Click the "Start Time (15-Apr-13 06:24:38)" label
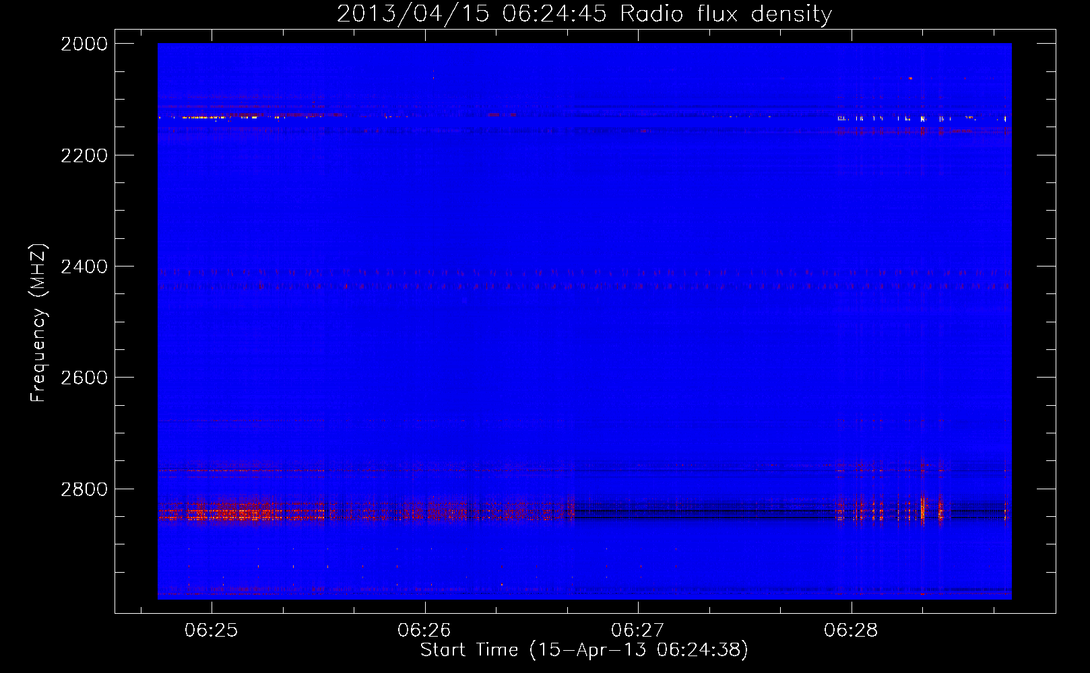This screenshot has height=673, width=1090. pyautogui.click(x=584, y=650)
